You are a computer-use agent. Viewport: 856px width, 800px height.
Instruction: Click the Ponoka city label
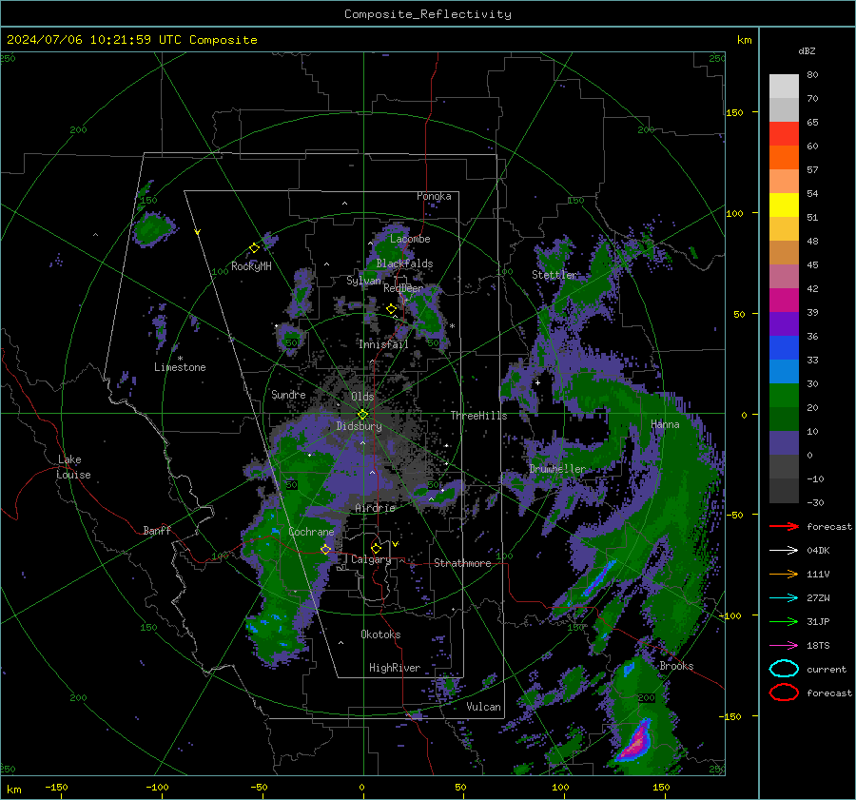(434, 196)
